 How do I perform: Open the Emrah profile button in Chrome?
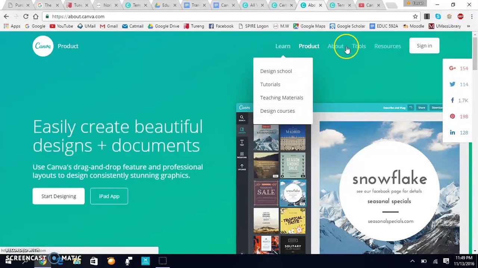[x=415, y=3]
